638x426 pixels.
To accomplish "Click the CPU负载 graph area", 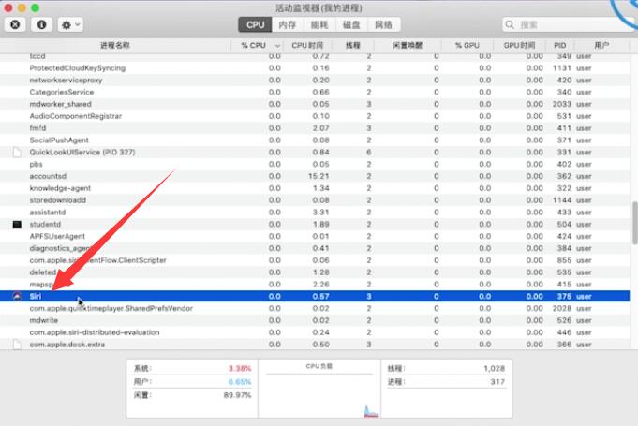I will tap(319, 395).
